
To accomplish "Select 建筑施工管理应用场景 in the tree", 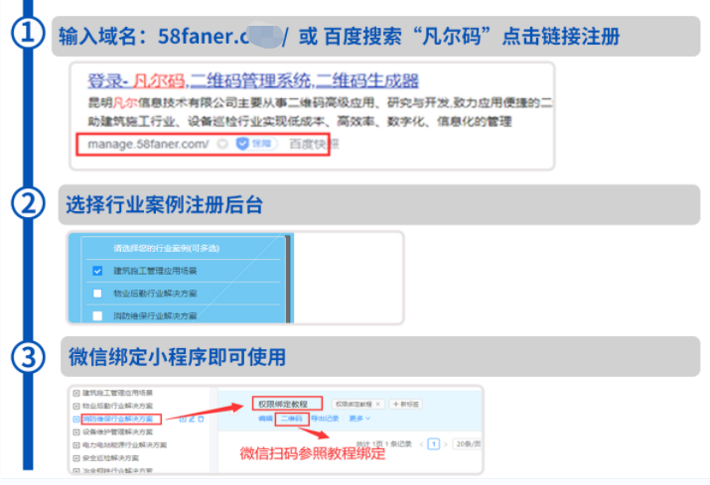I will pyautogui.click(x=117, y=393).
